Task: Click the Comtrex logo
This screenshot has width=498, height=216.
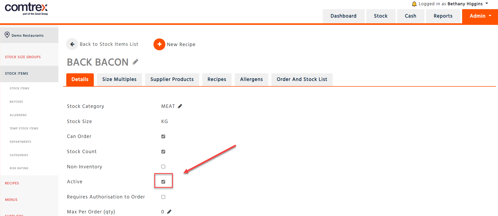Action: pos(26,9)
